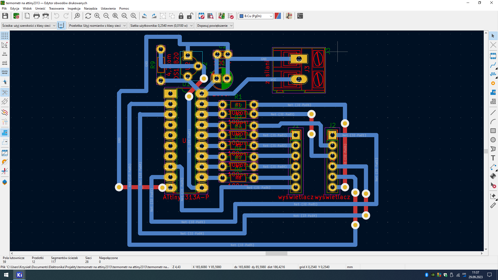This screenshot has height=280, width=498.
Task: Click the zoom to fit icon
Action: [x=115, y=16]
